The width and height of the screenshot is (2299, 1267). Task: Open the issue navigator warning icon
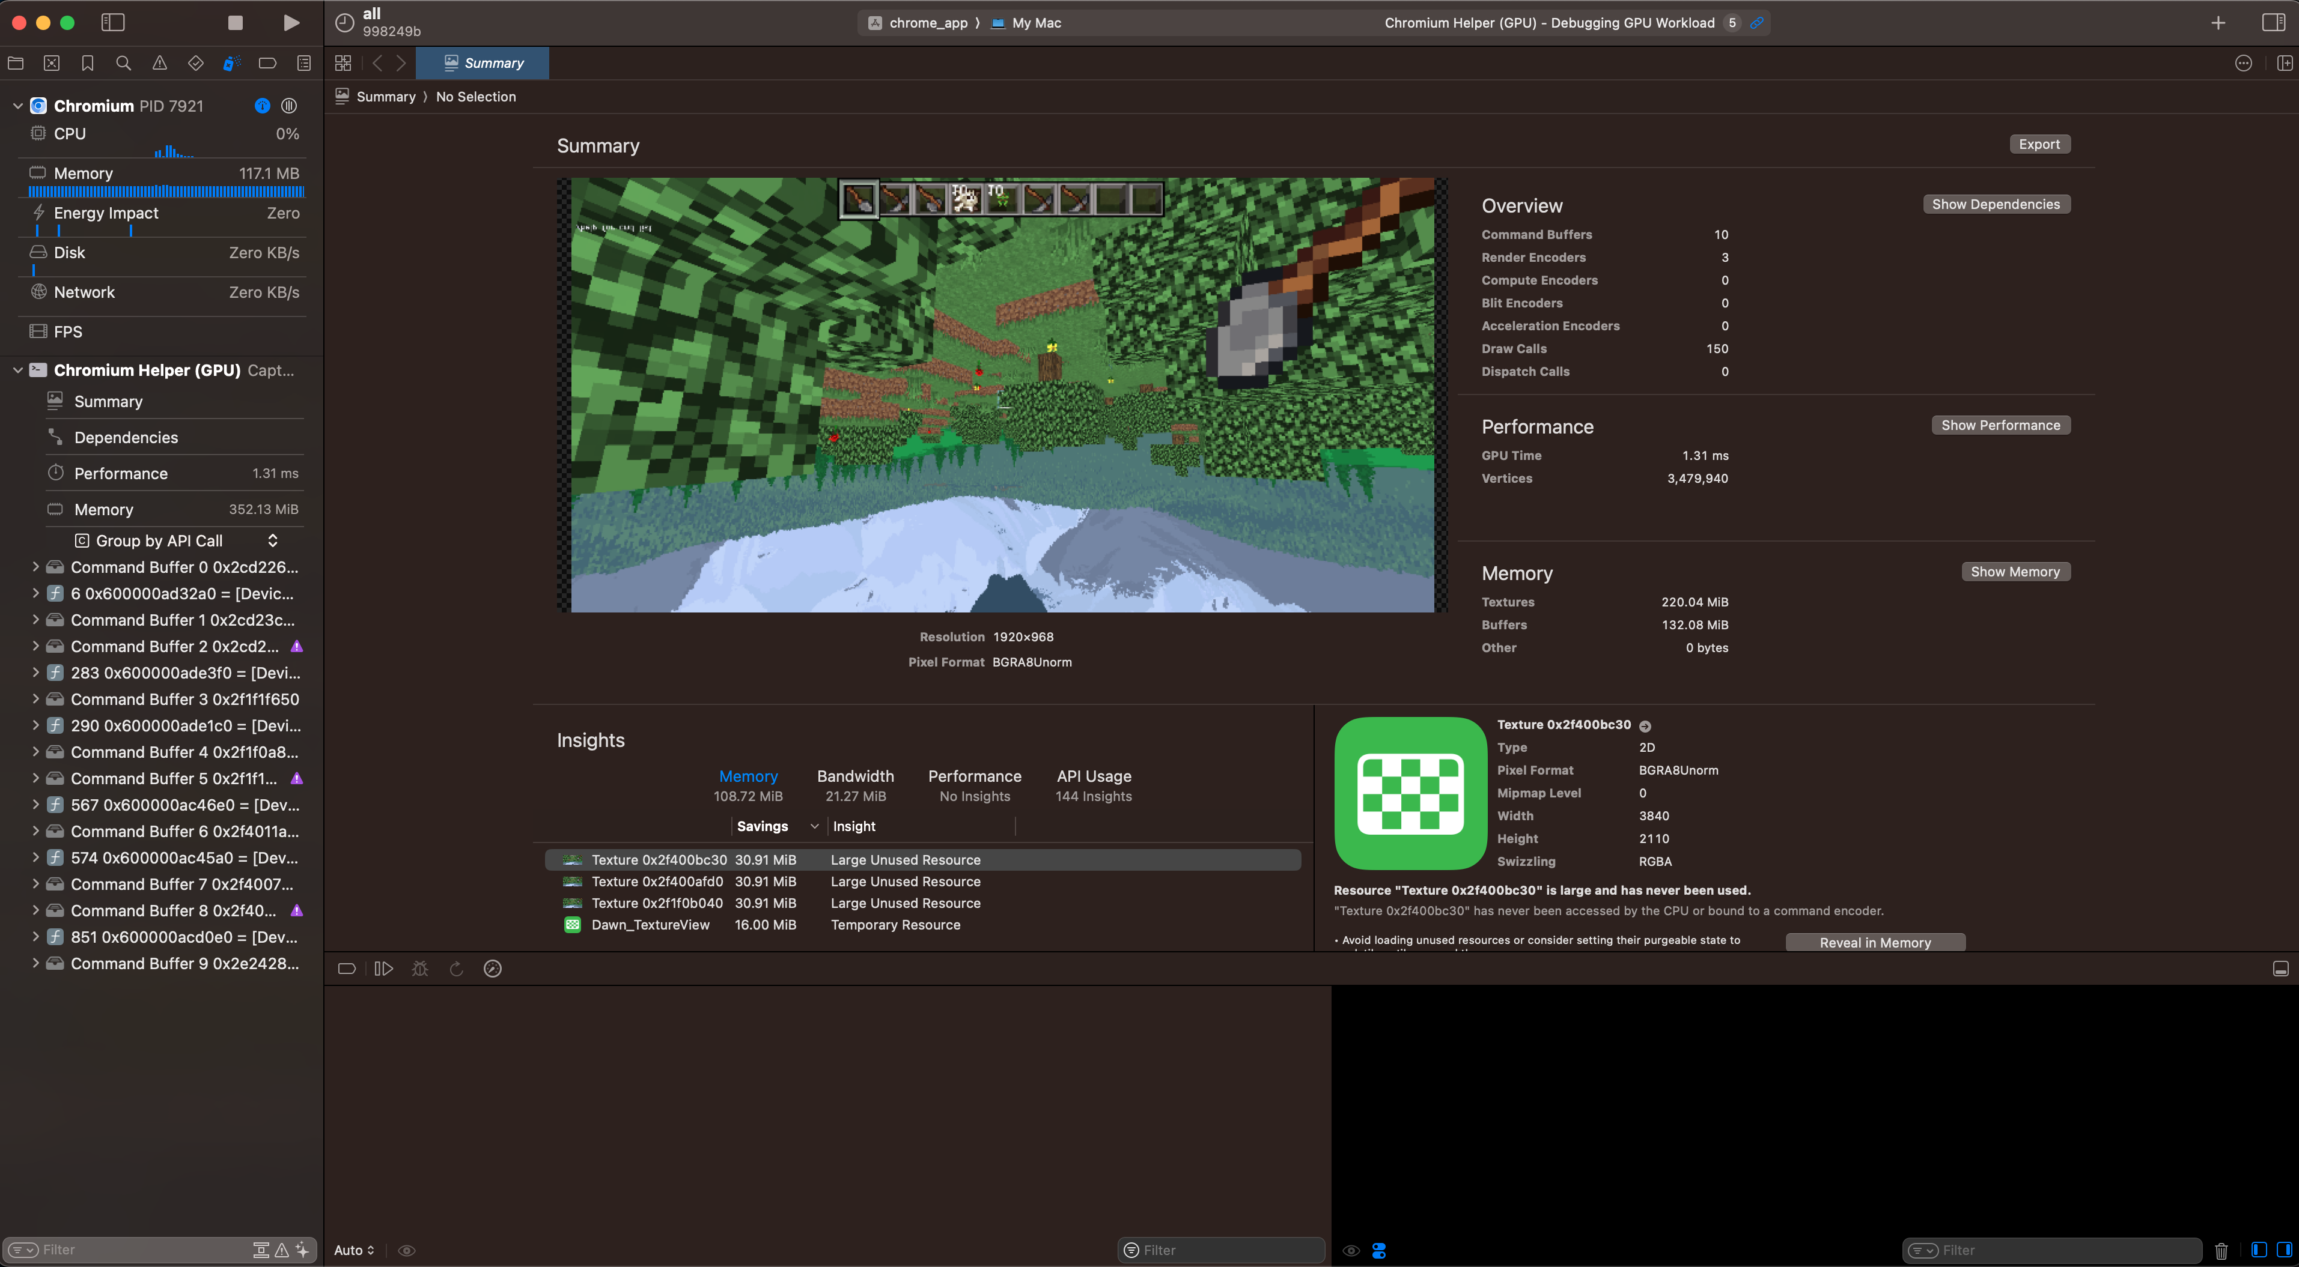point(160,63)
